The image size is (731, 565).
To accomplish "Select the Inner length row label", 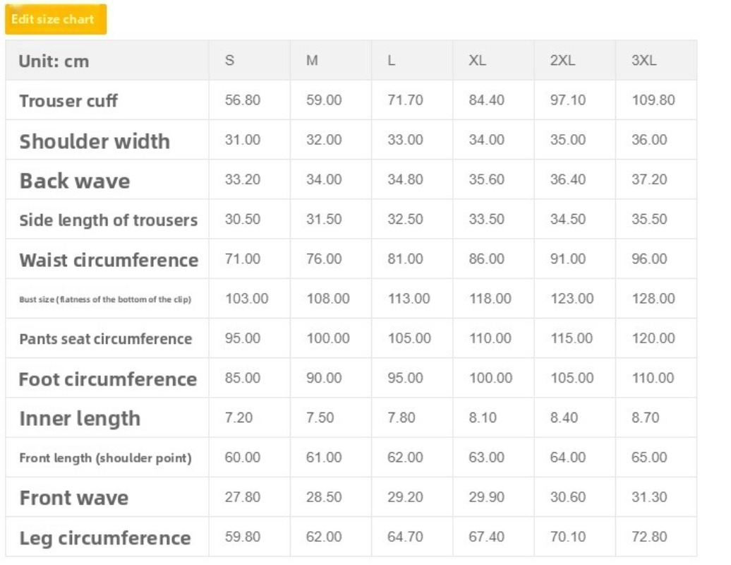I will pyautogui.click(x=80, y=419).
